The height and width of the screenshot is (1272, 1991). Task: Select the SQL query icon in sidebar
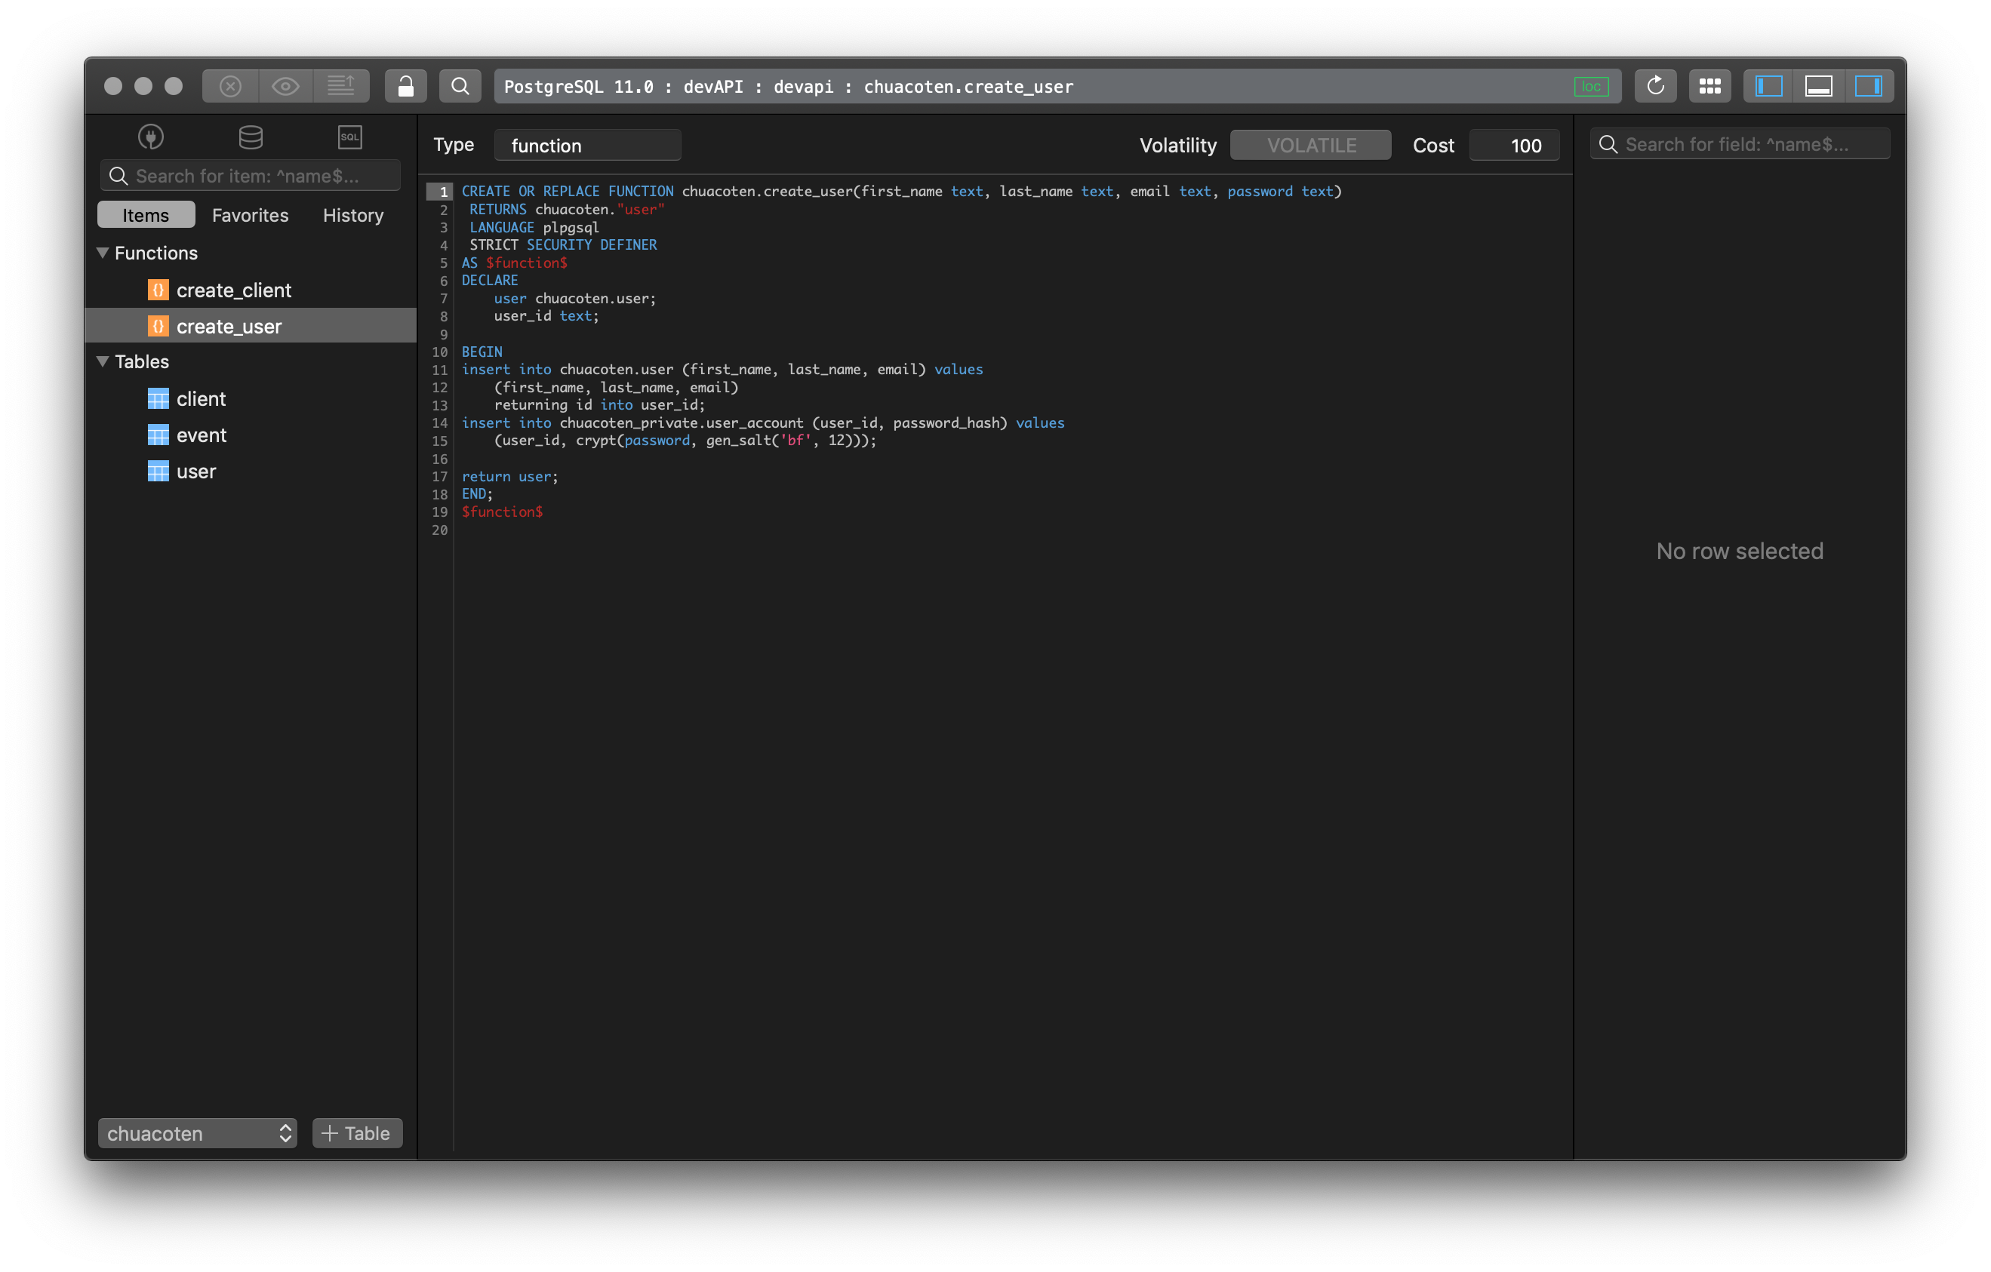[349, 137]
